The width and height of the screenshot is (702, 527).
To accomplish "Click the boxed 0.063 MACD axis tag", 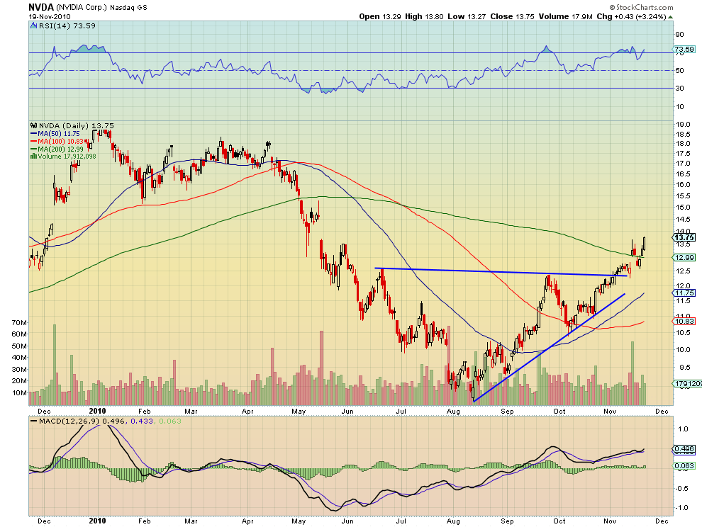I will [x=684, y=465].
